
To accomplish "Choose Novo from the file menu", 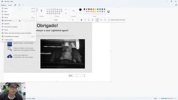I will pos(18,8).
